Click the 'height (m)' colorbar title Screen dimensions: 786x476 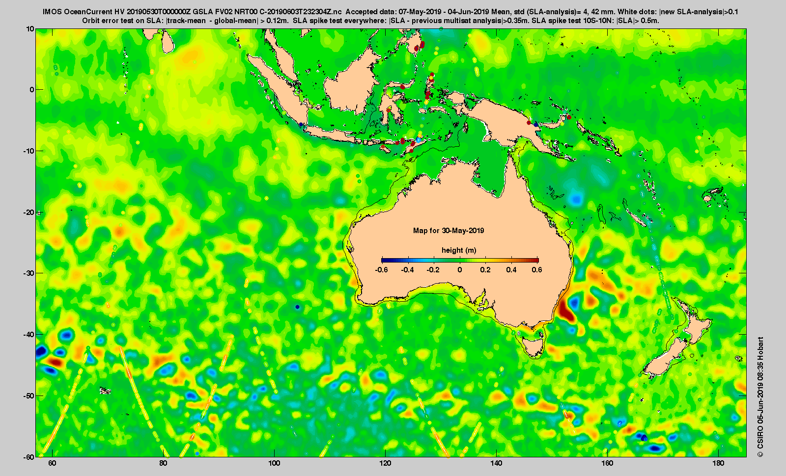pos(459,250)
